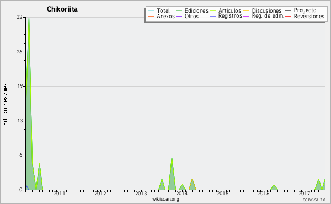Viewport: 331px width, 204px height.
Task: Click the 2017 x-axis label
Action: [x=304, y=194]
